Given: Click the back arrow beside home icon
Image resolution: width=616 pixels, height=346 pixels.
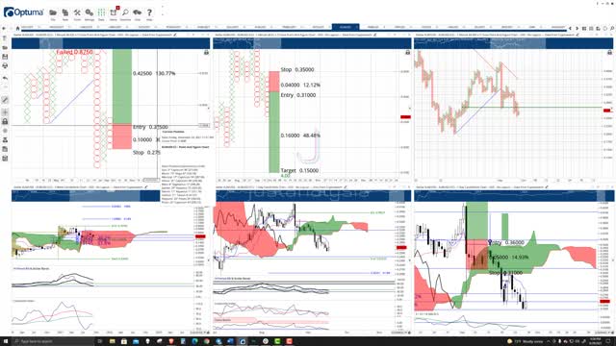Looking at the screenshot, I should (4, 28).
